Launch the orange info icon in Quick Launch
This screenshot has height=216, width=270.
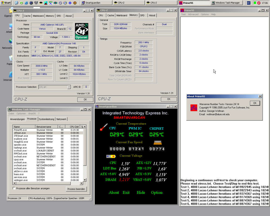75,3
